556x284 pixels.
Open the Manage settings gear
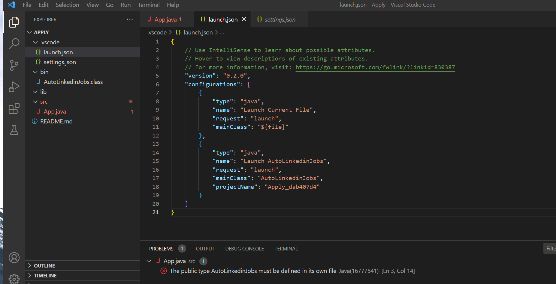(14, 279)
